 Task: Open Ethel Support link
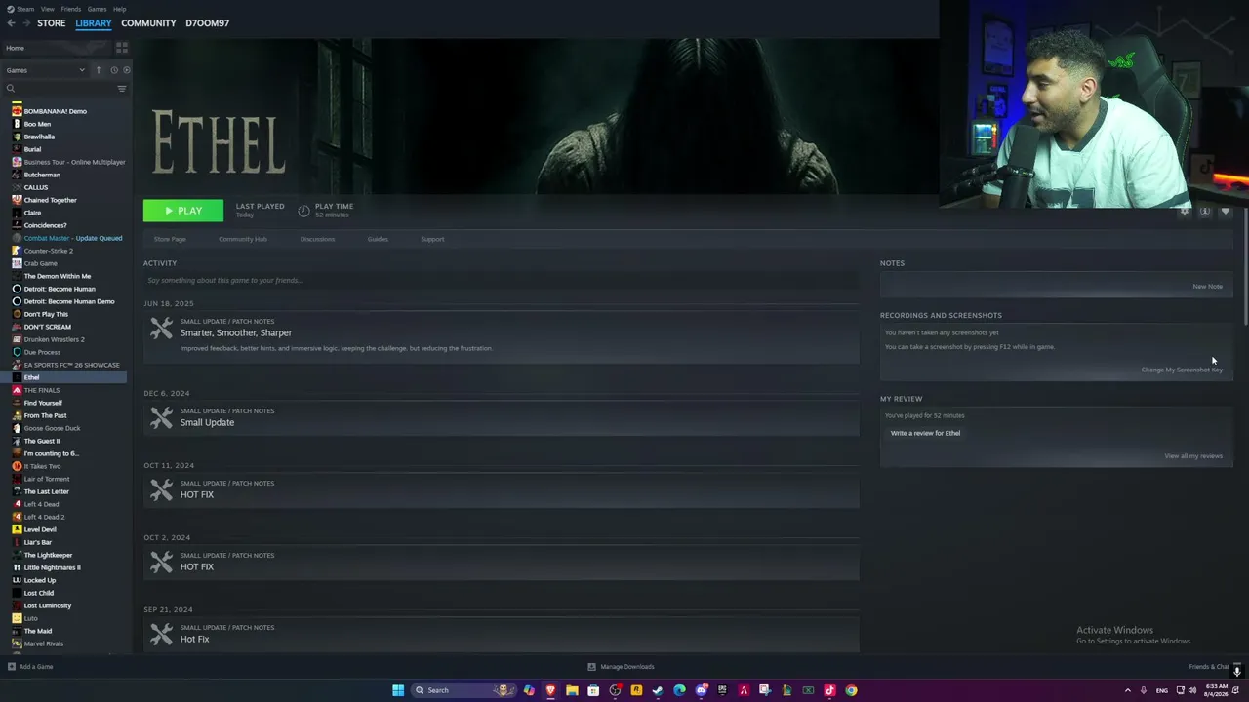432,239
